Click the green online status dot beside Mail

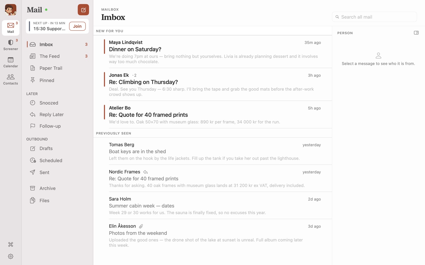[x=46, y=10]
